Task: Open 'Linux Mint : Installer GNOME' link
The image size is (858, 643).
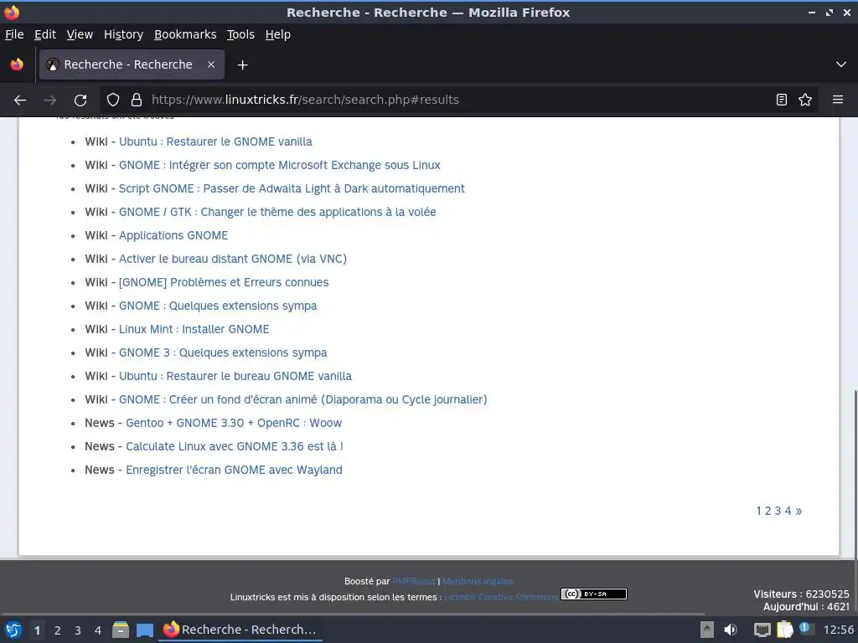Action: tap(194, 329)
